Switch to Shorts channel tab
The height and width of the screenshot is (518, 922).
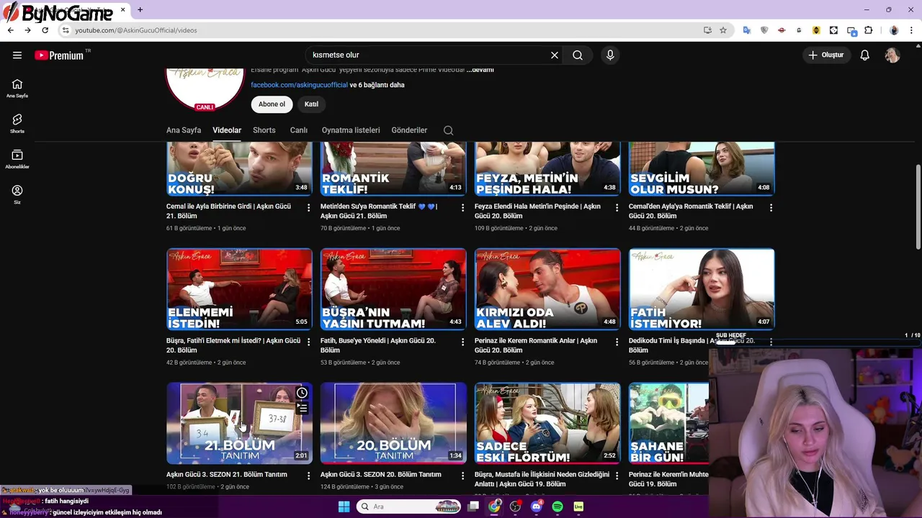click(x=264, y=130)
